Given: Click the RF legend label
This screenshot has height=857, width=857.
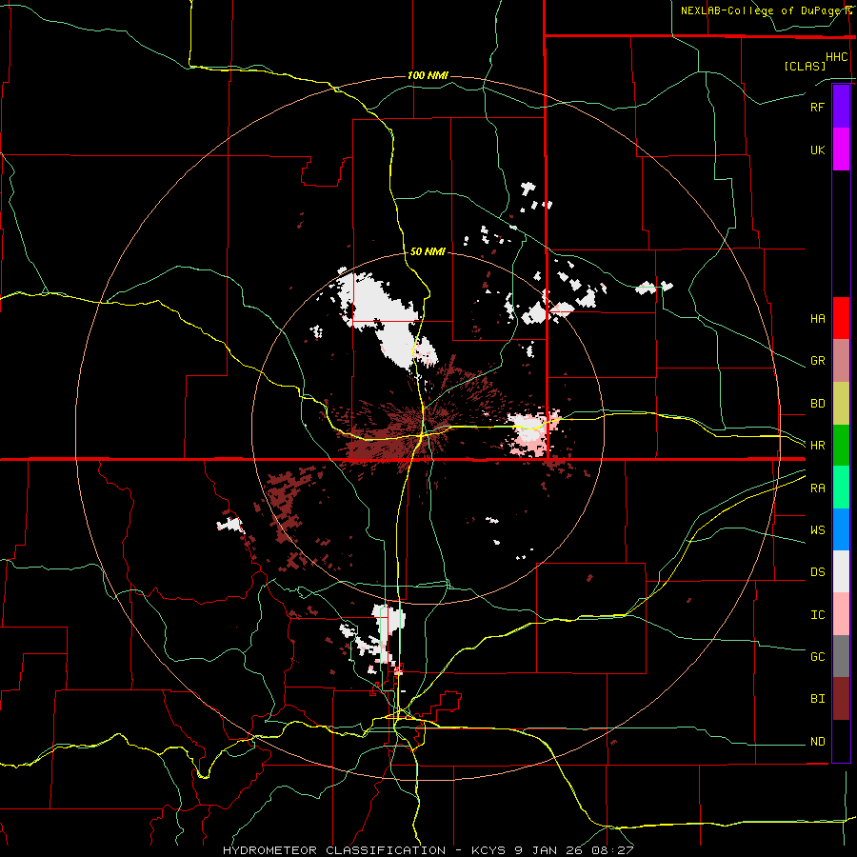Looking at the screenshot, I should click(x=817, y=107).
